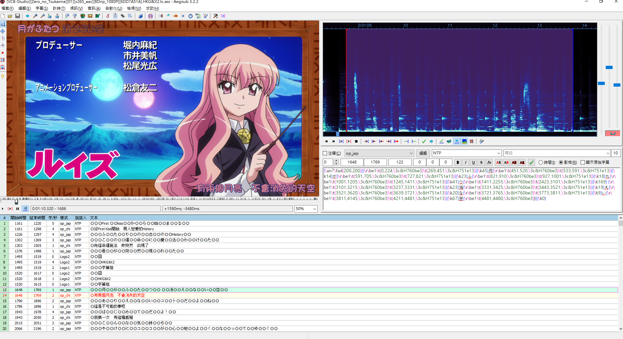
Task: Toggle strikeout S formatting button
Action: (x=481, y=162)
